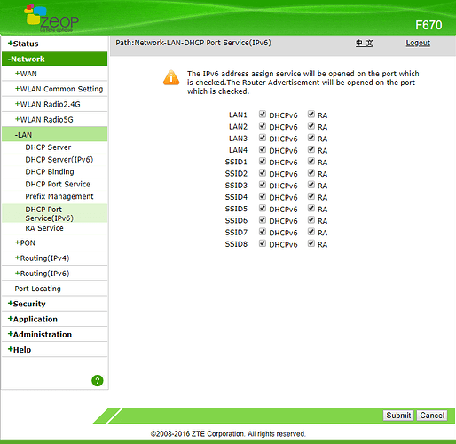The image size is (456, 444).
Task: Open DHCP Server(IPv6) page
Action: point(59,160)
